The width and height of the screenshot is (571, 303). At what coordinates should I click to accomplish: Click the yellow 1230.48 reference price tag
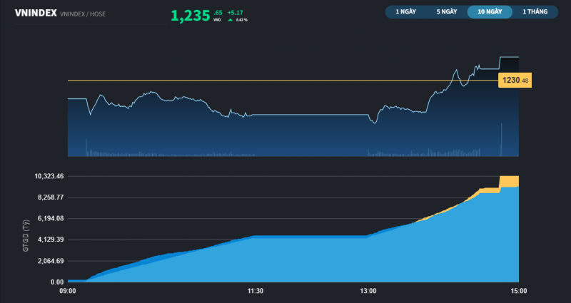click(x=515, y=81)
